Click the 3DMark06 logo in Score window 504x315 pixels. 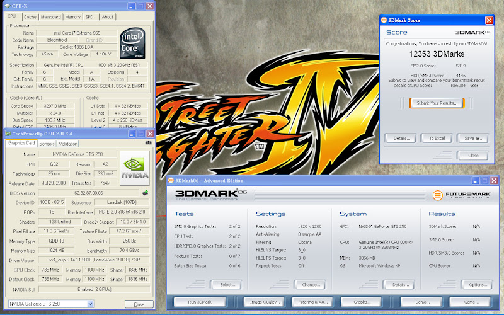tap(473, 33)
